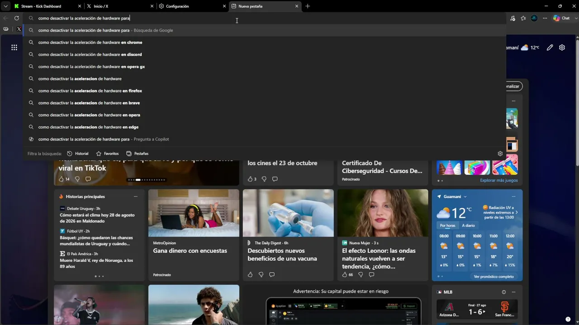Choose suggestion ending 'en firefox'
The image size is (579, 325).
click(x=265, y=91)
